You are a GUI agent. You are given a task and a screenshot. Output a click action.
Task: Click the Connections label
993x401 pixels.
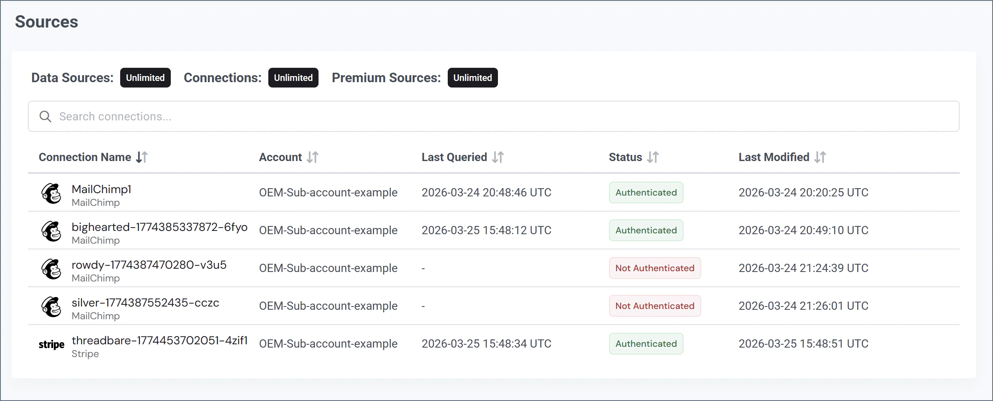point(223,78)
